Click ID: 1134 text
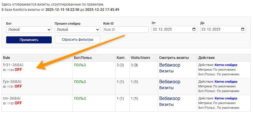The width and height of the screenshot is (253, 117). 9,70
